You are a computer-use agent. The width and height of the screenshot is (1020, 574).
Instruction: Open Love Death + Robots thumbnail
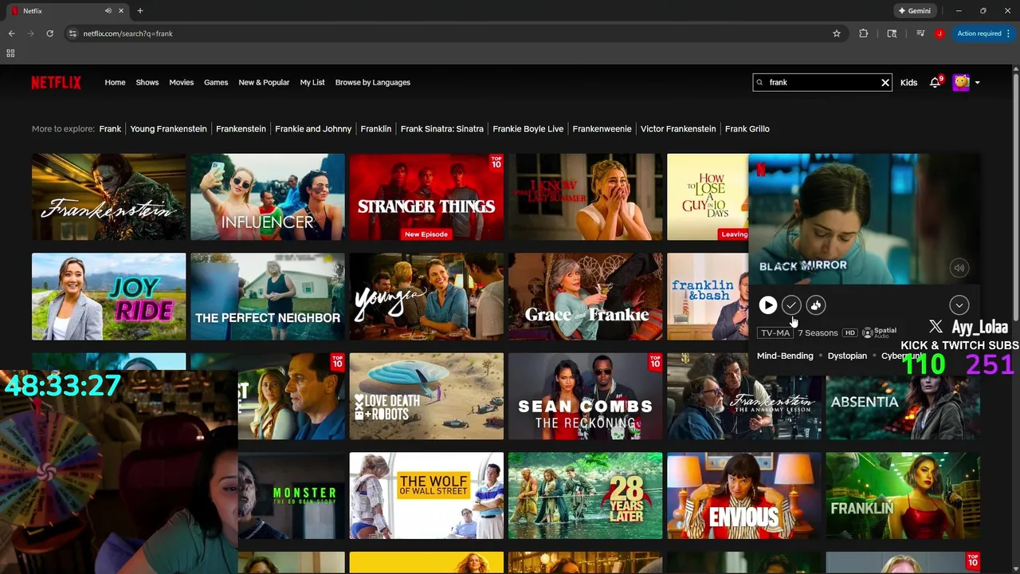(x=426, y=396)
